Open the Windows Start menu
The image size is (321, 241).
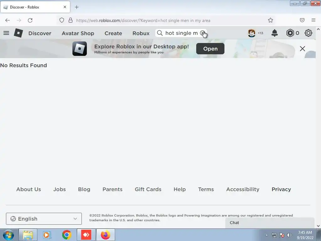pyautogui.click(x=8, y=235)
